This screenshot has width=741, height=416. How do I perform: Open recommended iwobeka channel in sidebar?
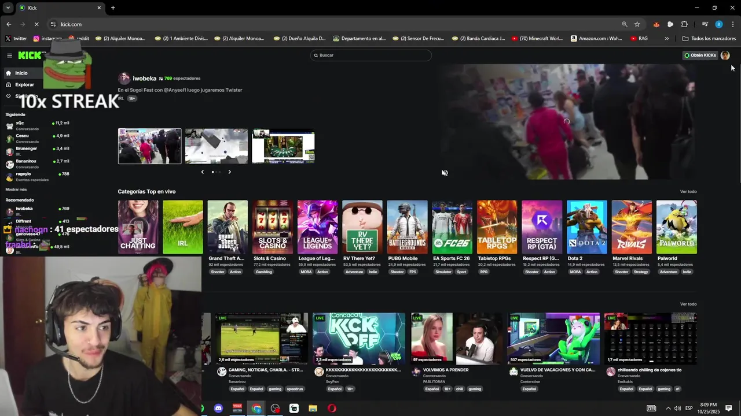coord(37,211)
